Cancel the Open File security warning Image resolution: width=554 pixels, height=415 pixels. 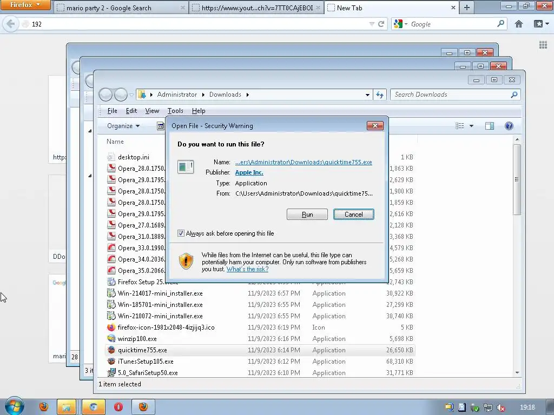353,214
